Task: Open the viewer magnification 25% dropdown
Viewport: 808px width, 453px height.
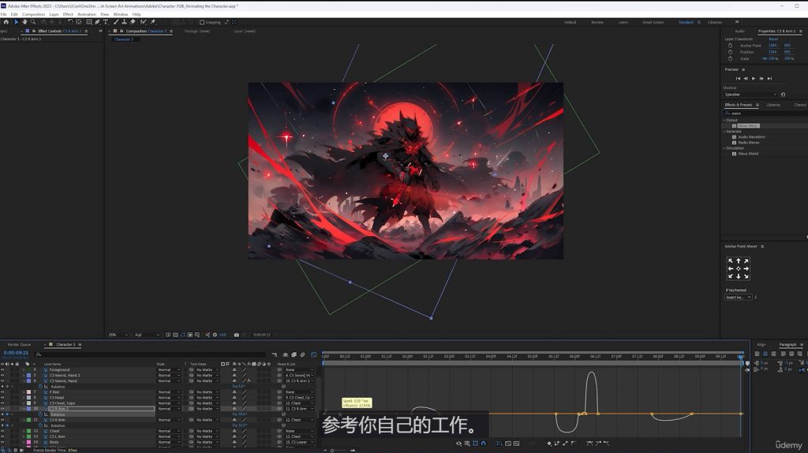Action: 118,335
